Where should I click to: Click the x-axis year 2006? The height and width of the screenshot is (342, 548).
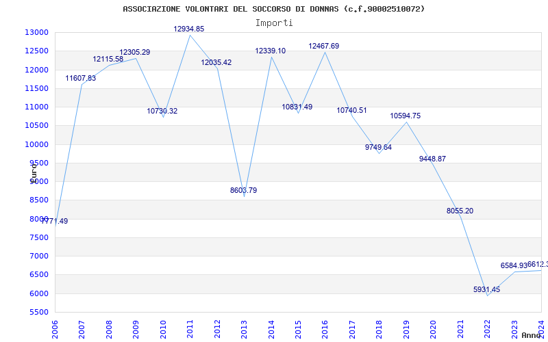(x=55, y=329)
